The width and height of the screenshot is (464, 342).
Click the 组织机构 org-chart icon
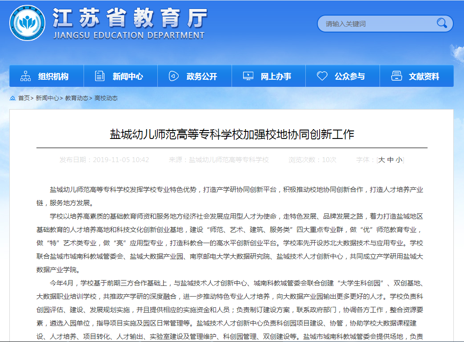[x=26, y=76]
